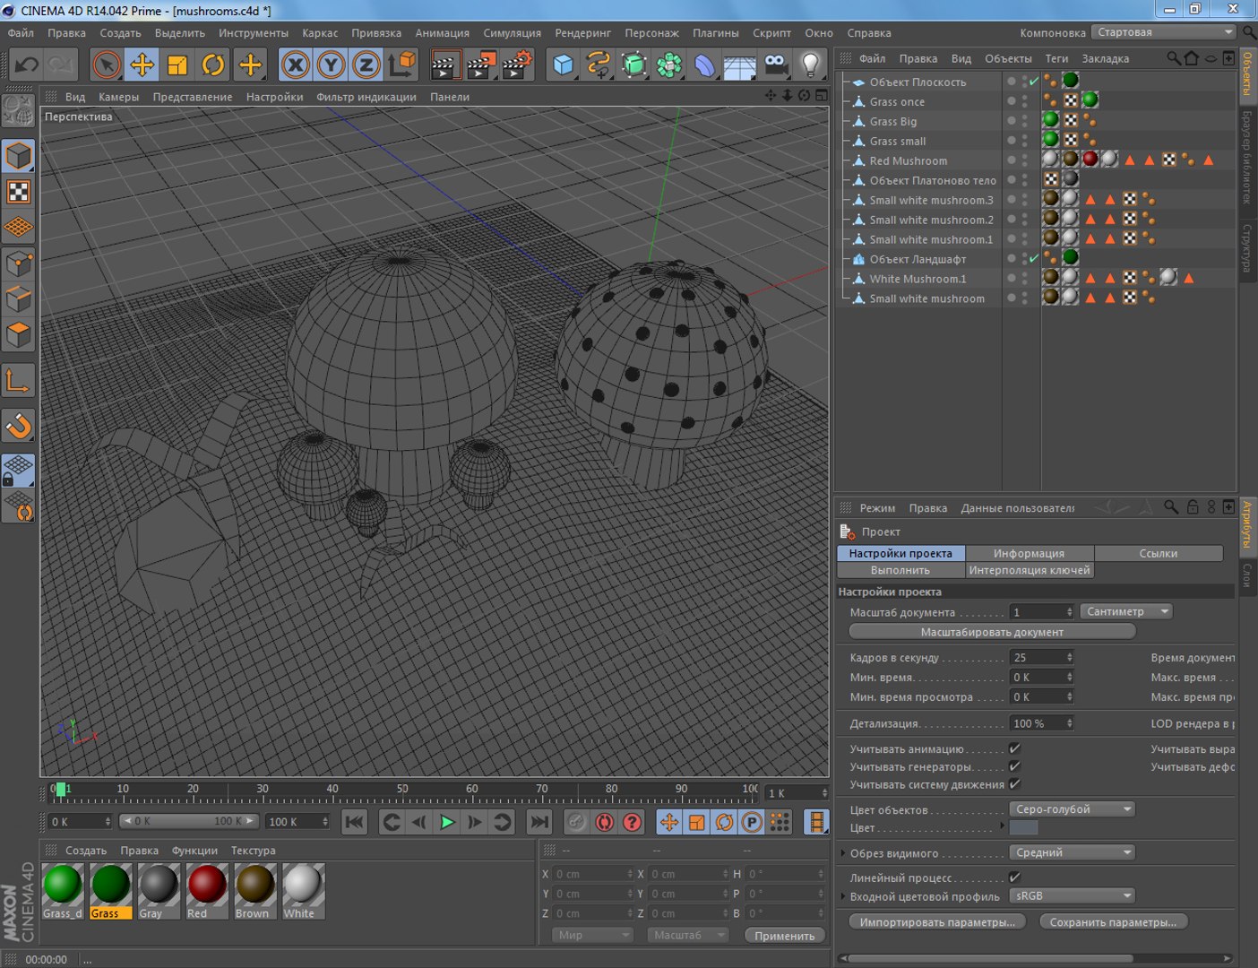Click the Autokeying button

[605, 822]
